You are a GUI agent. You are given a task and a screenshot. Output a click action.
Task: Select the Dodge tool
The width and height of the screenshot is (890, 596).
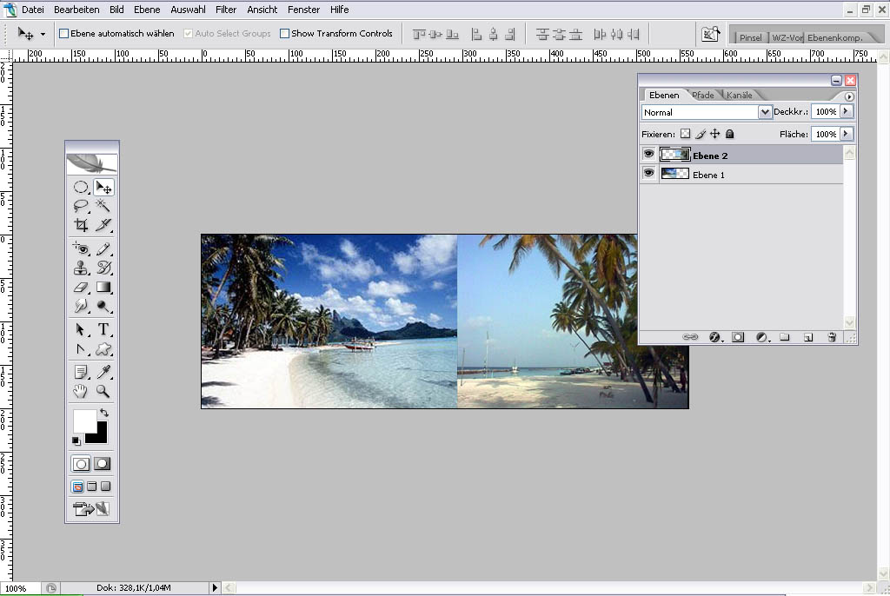coord(103,306)
